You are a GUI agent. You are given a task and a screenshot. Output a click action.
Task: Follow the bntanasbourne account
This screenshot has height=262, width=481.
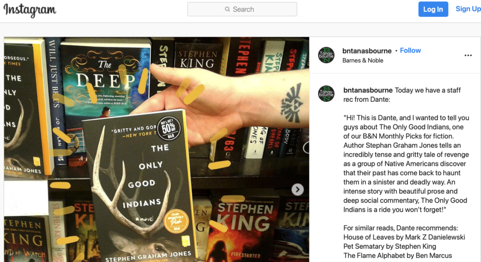pos(410,51)
